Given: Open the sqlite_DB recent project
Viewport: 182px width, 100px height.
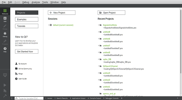Looking at the screenshot, I should point(107,59).
